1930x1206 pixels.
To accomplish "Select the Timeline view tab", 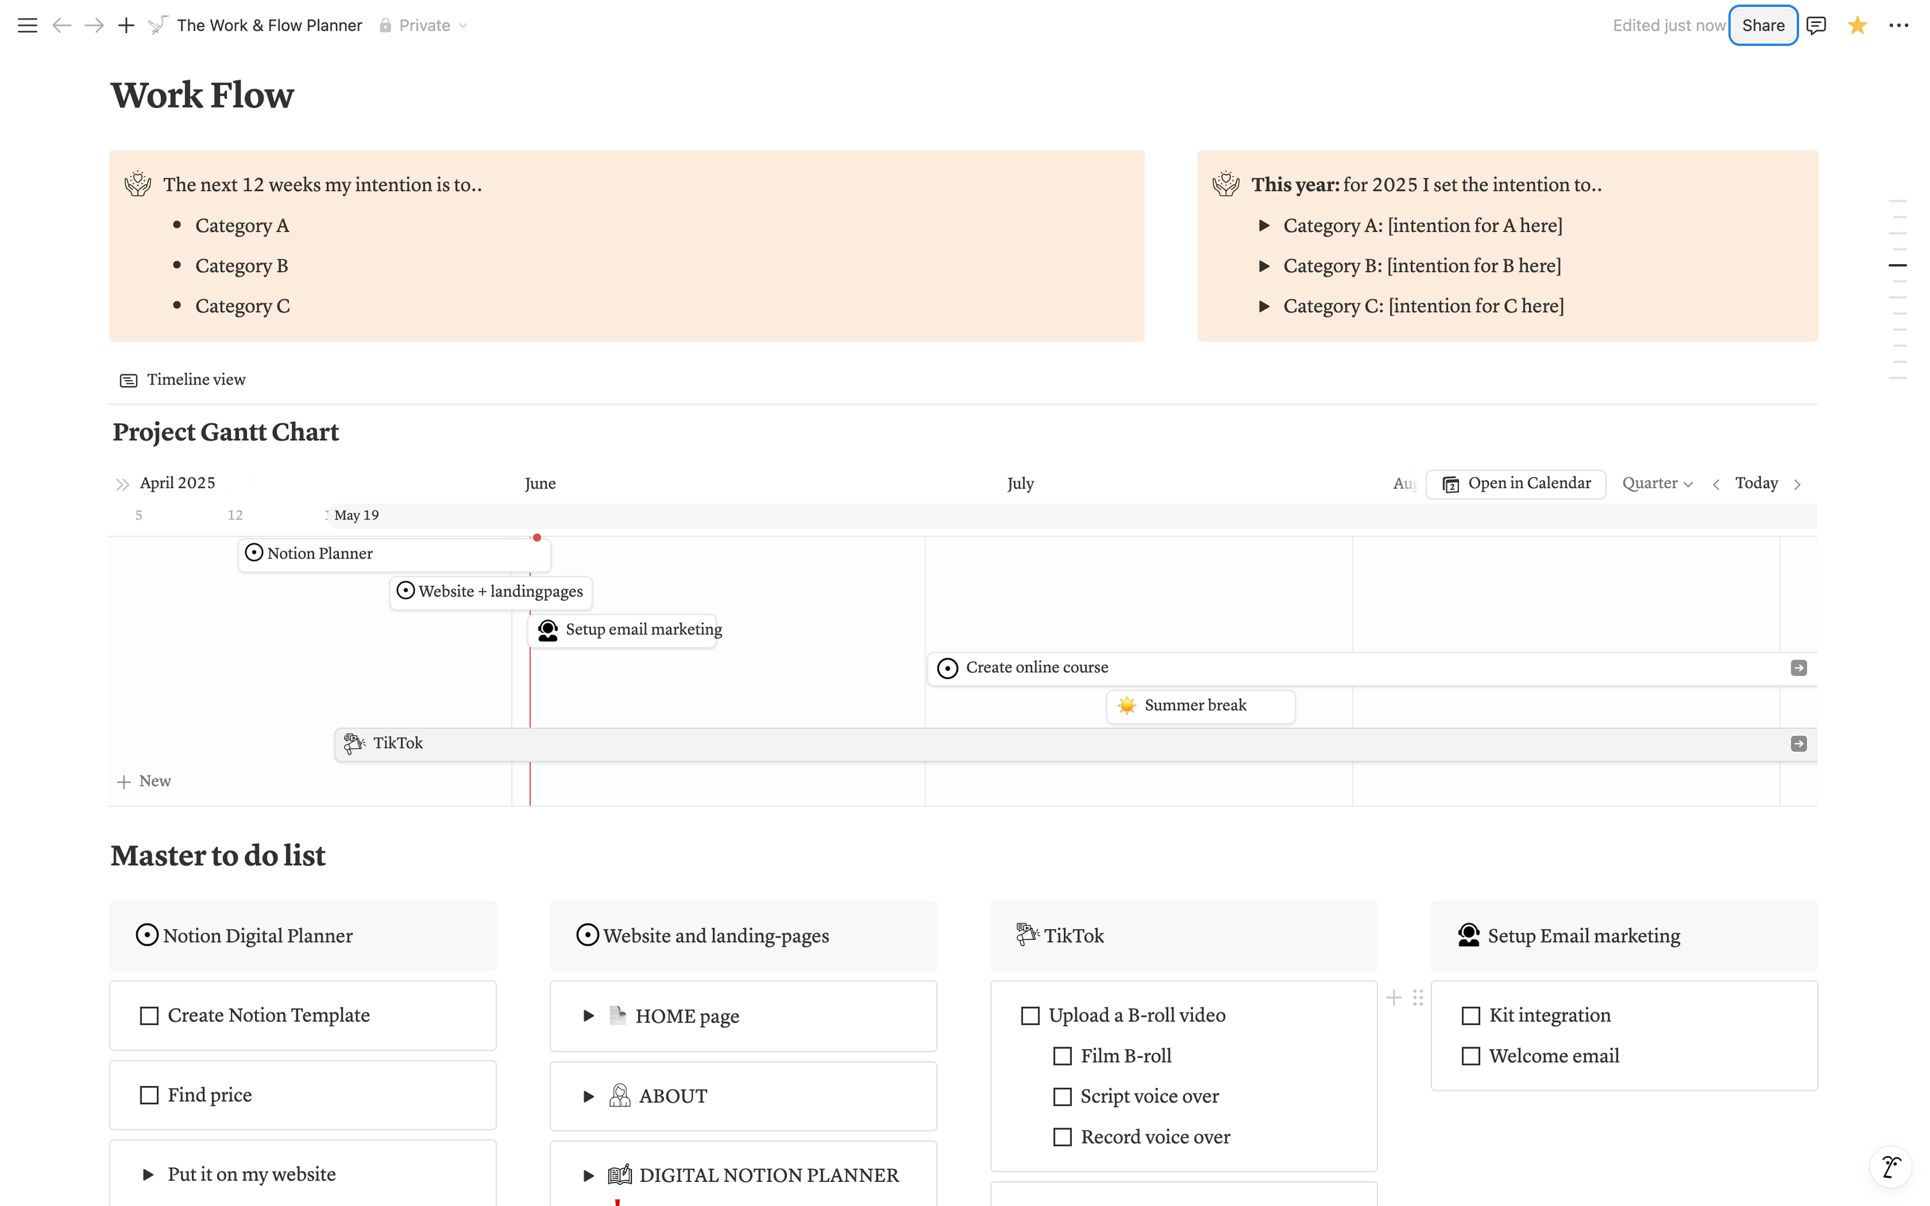I will tap(183, 380).
